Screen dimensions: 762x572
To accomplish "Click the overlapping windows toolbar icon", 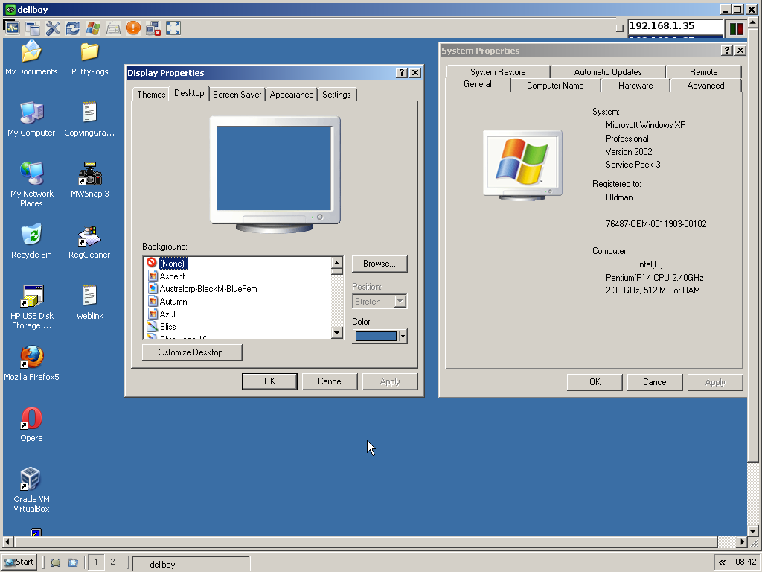I will point(33,28).
